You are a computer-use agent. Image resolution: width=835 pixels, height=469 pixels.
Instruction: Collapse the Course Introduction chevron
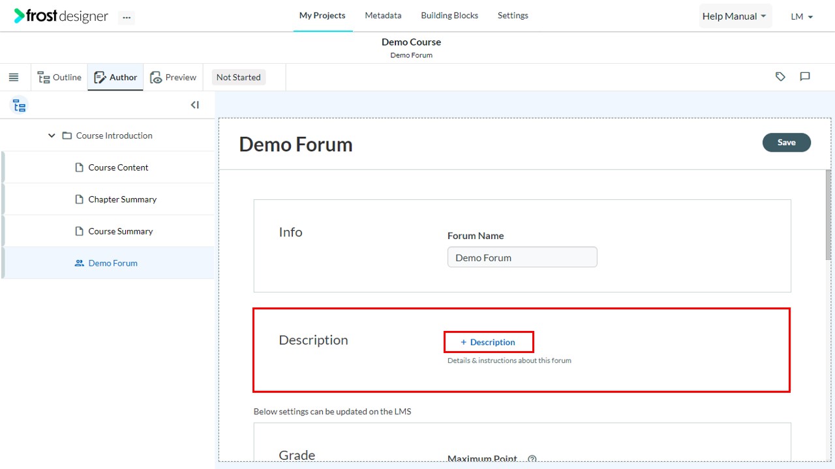[52, 135]
